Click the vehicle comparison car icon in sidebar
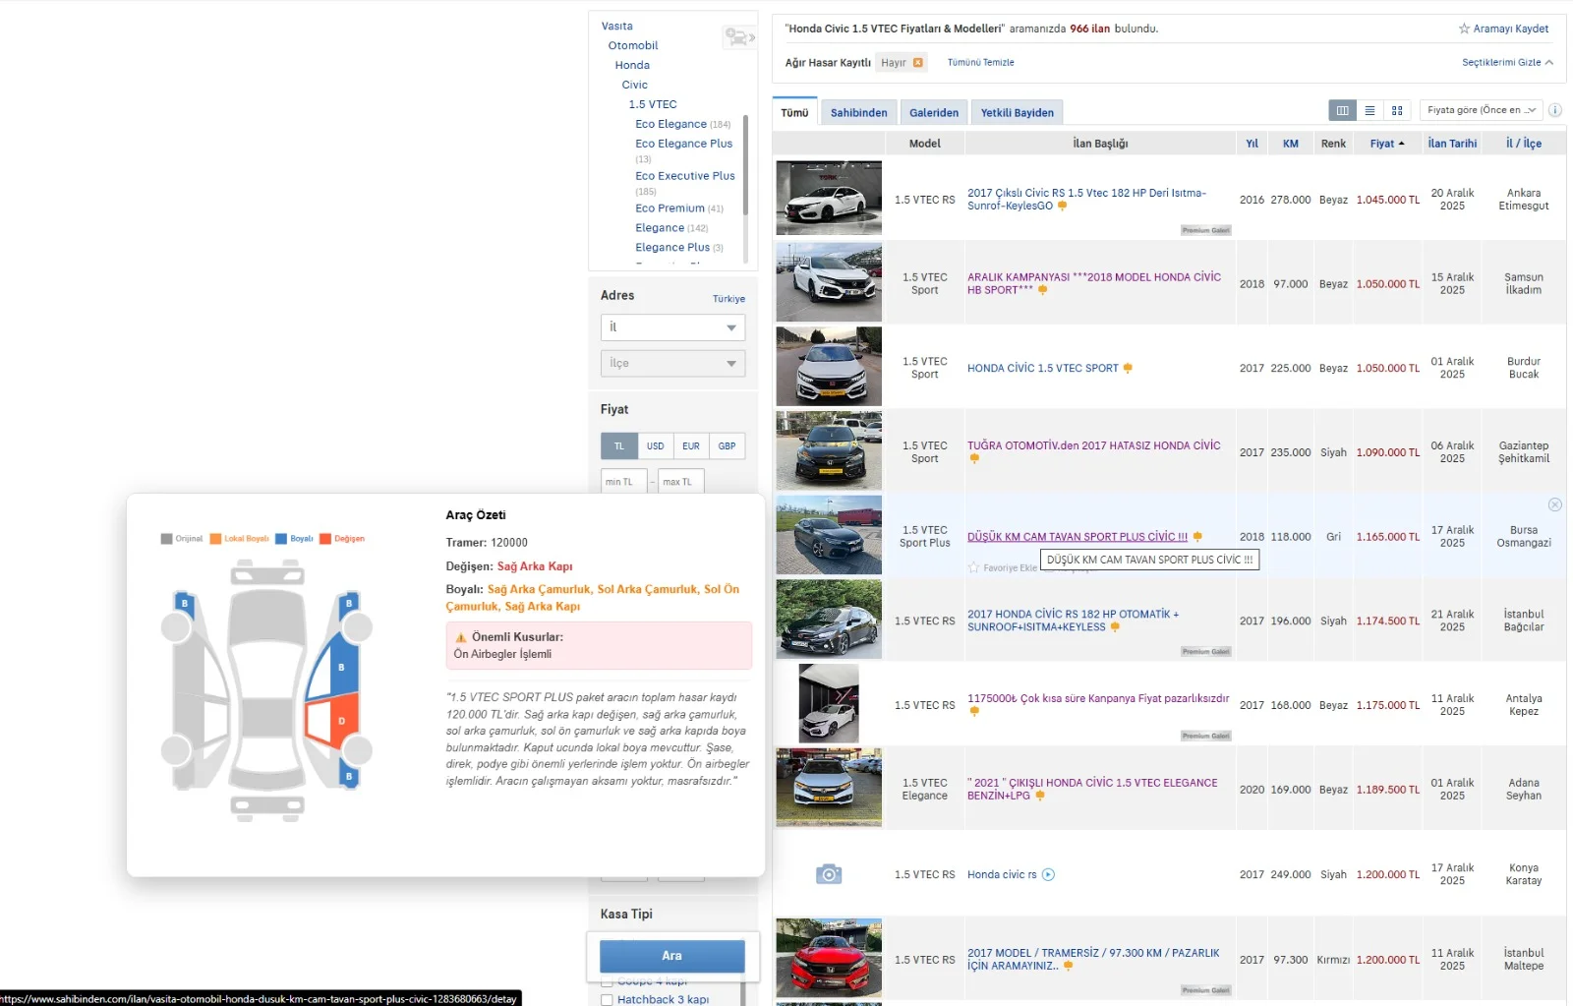1573x1006 pixels. 739,37
